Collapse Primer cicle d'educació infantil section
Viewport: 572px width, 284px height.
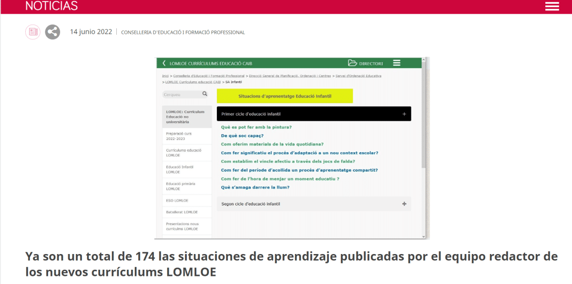[x=404, y=114]
